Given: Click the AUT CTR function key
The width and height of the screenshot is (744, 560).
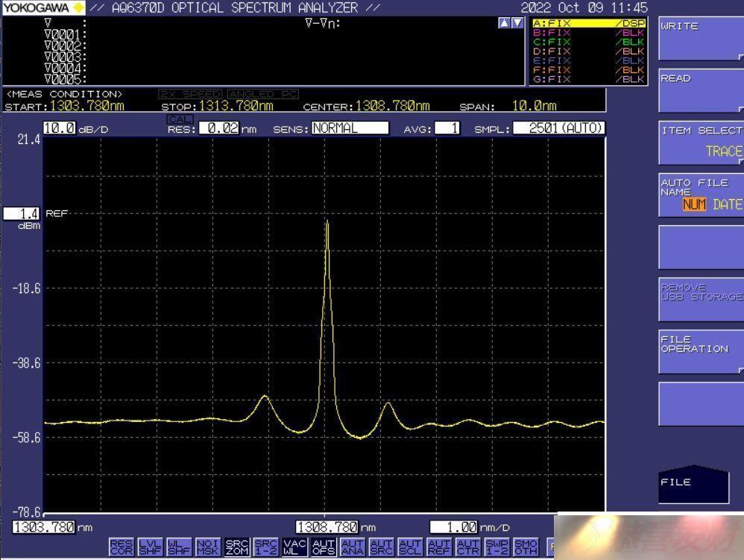Looking at the screenshot, I should tap(468, 547).
